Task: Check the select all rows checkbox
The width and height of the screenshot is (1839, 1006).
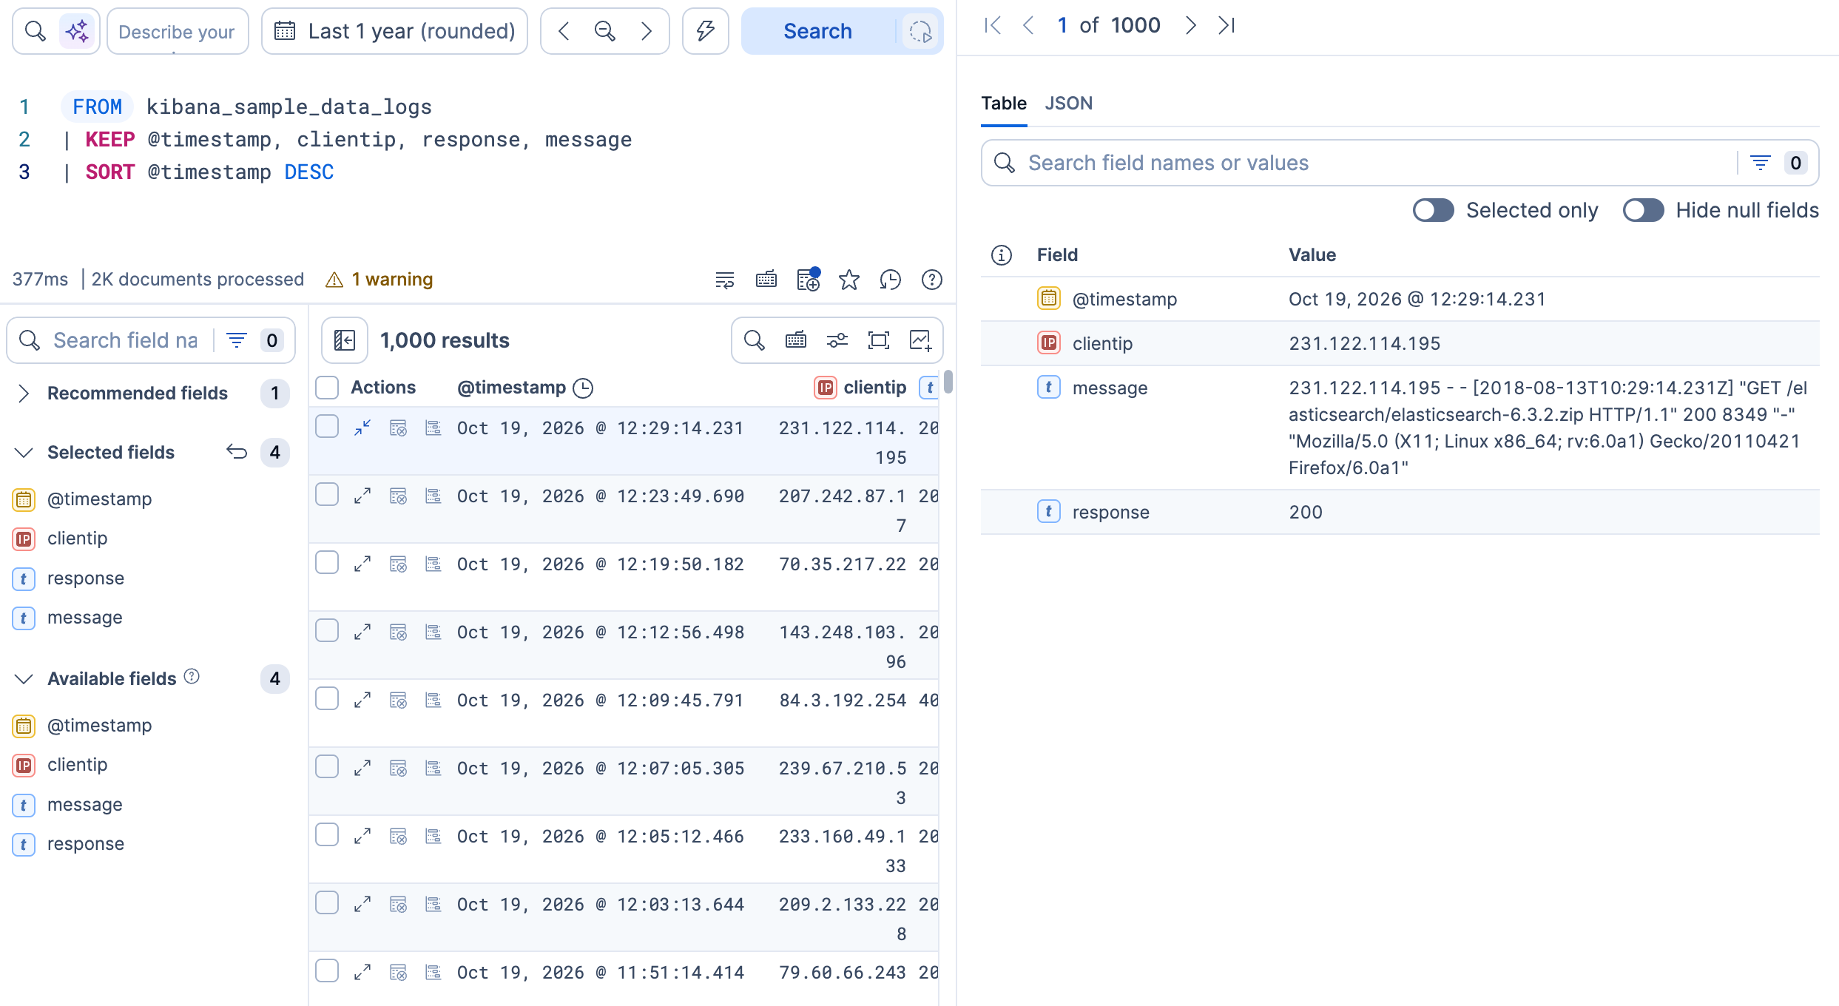Action: point(327,388)
